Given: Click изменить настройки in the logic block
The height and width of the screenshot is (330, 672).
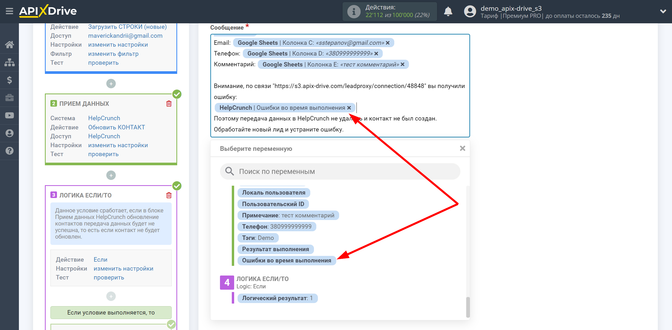Looking at the screenshot, I should 123,268.
